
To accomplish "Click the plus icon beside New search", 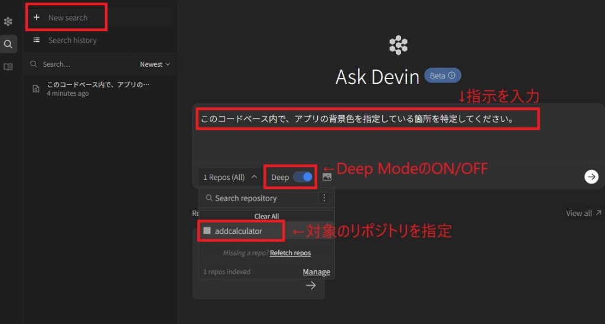I will pyautogui.click(x=37, y=17).
